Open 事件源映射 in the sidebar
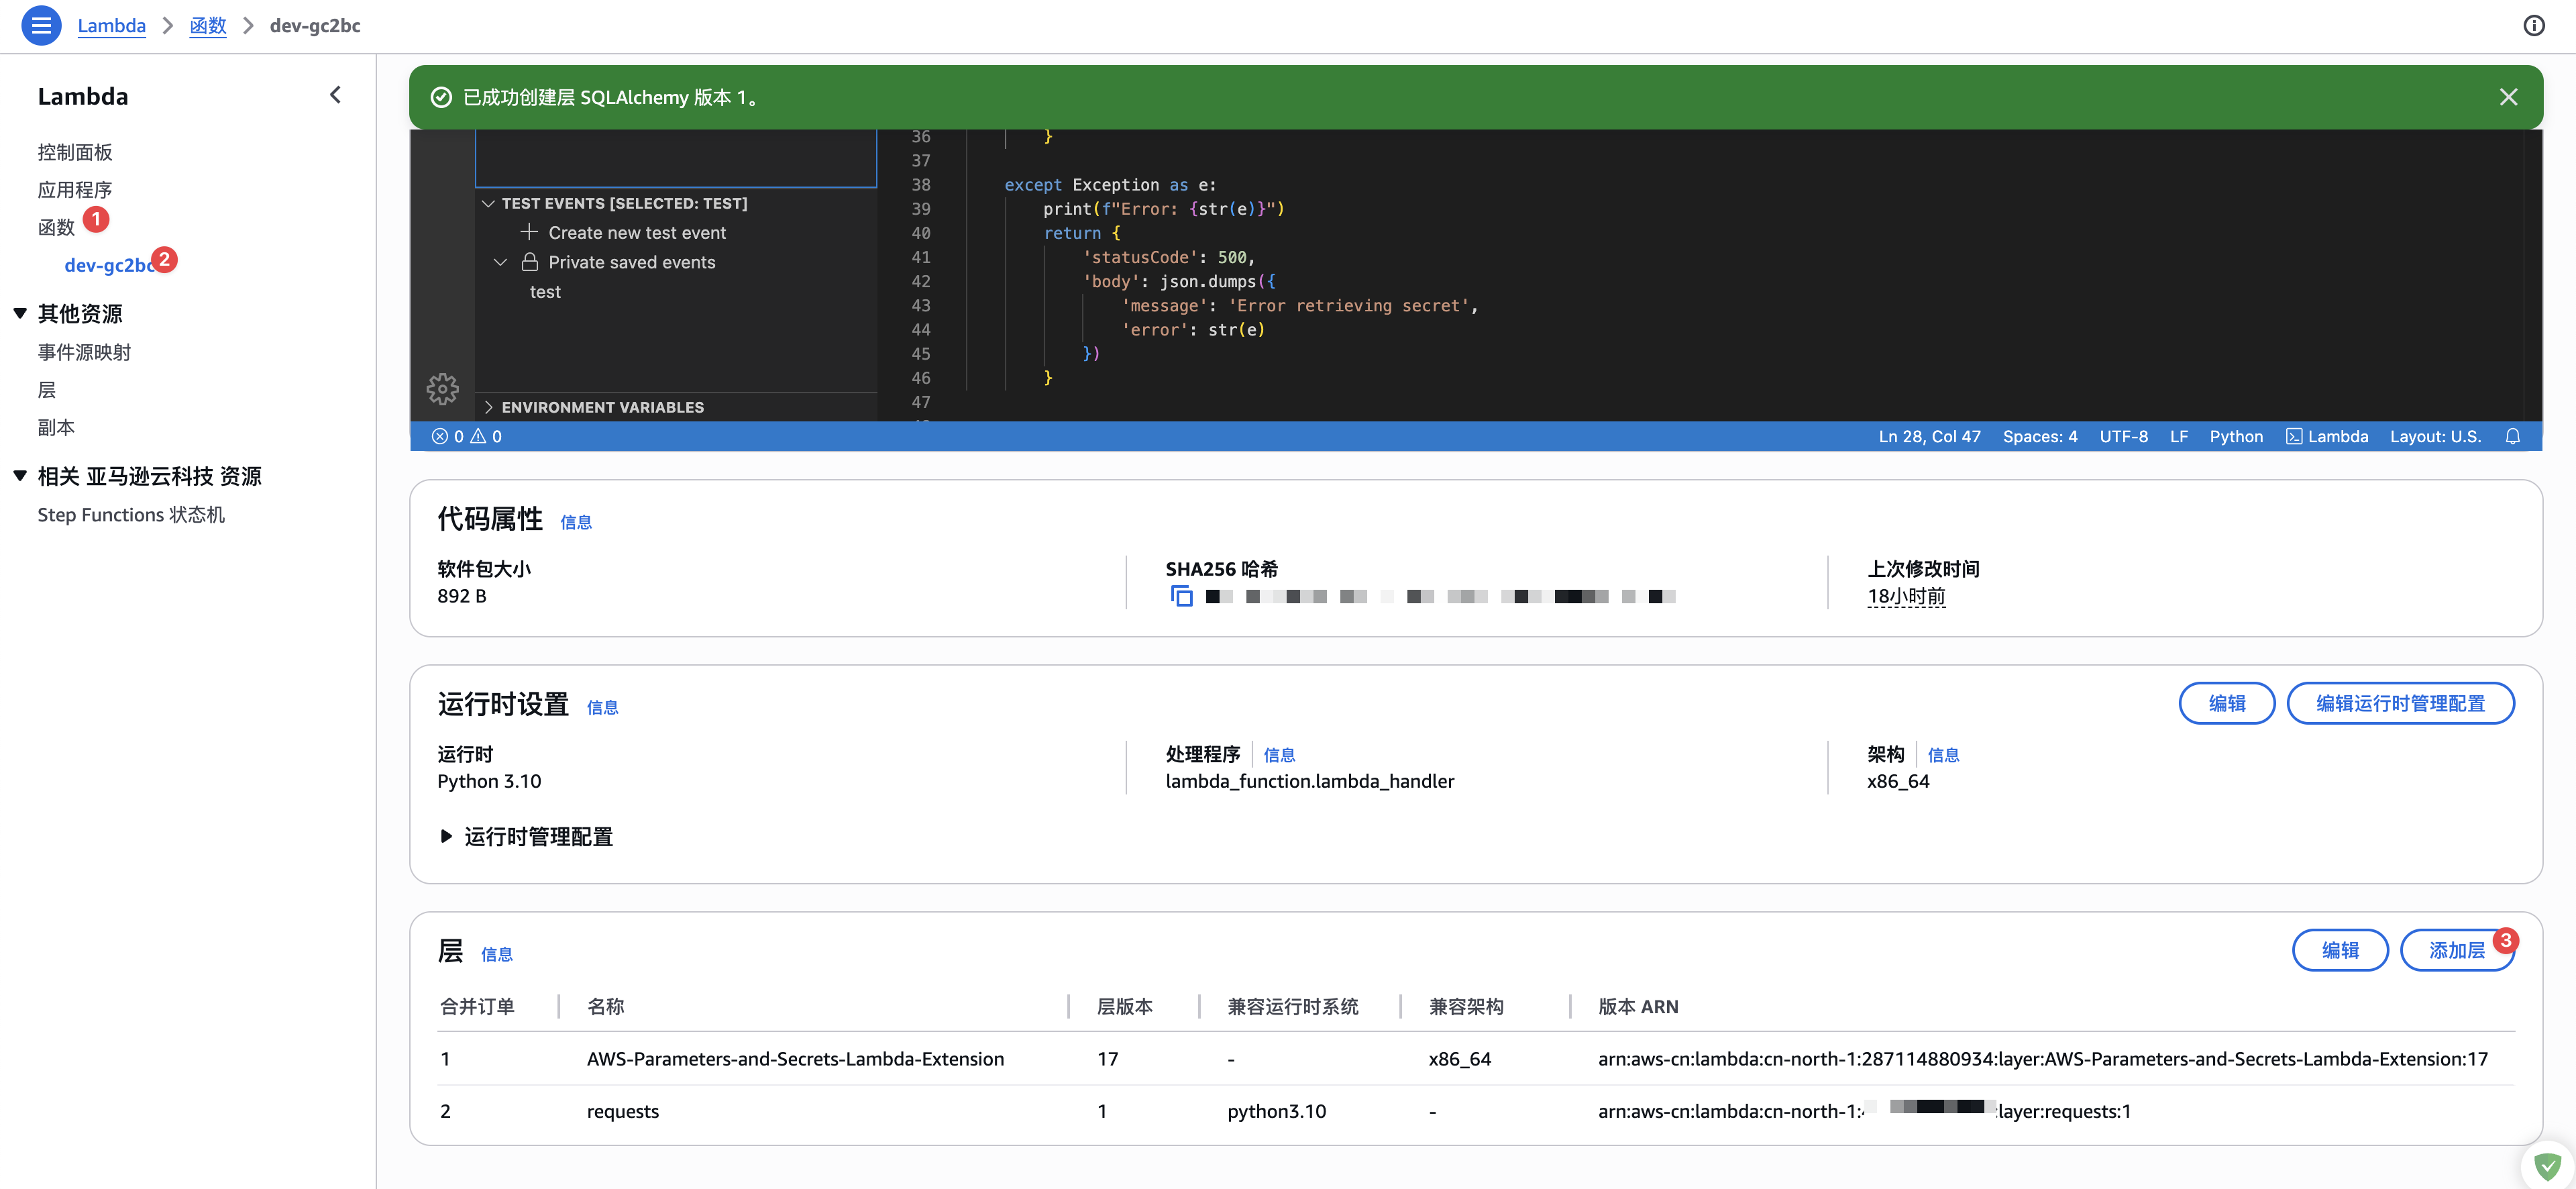This screenshot has width=2576, height=1189. coord(84,352)
